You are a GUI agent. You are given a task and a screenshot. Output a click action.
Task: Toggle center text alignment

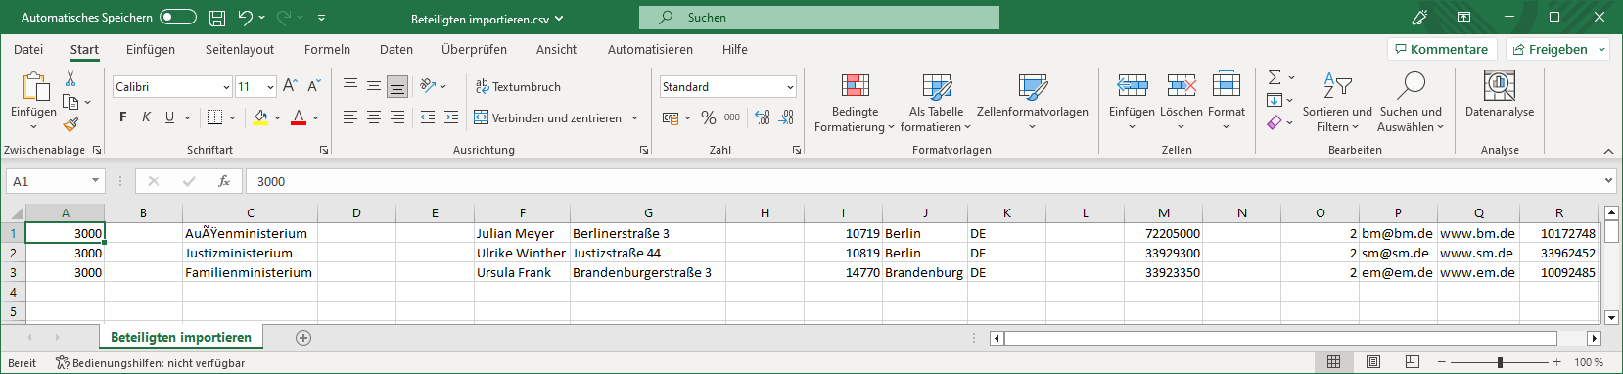[x=374, y=117]
